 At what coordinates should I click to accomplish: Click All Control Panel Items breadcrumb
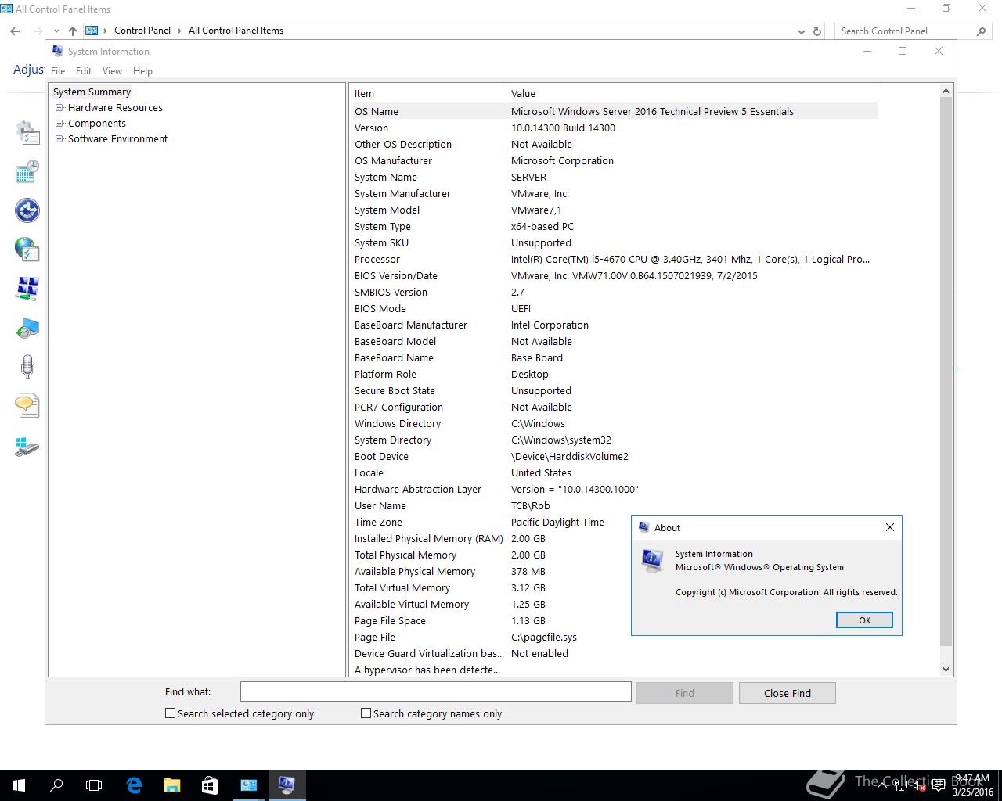click(236, 31)
